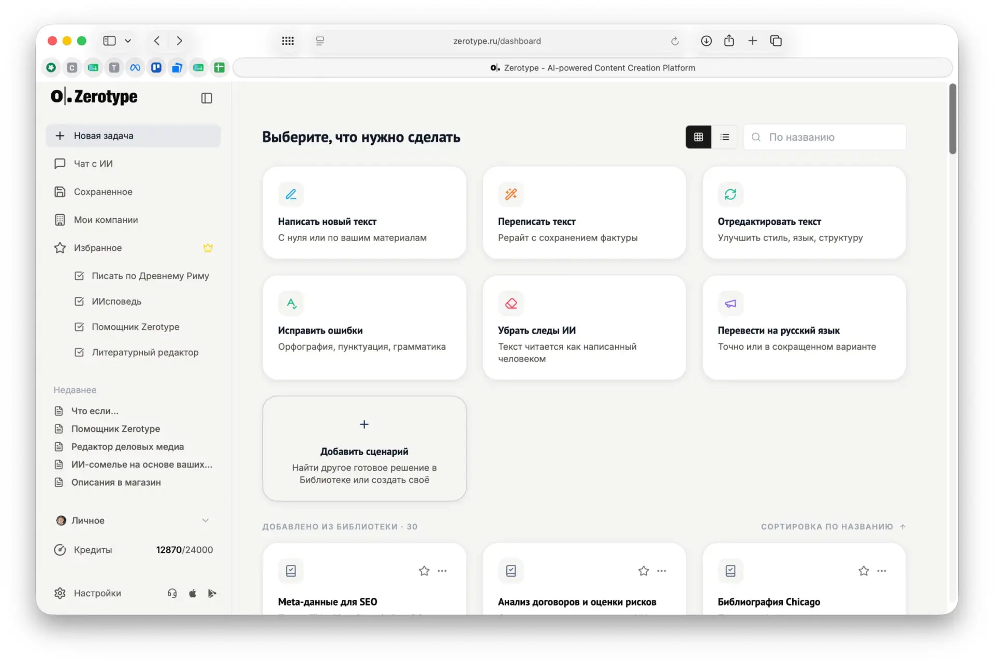Show Safari tab overview

click(776, 41)
